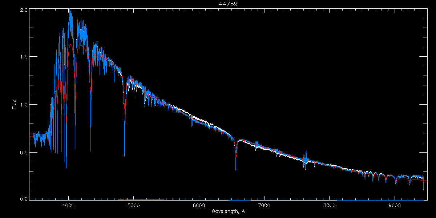Click the plot title 44769

[x=228, y=4]
